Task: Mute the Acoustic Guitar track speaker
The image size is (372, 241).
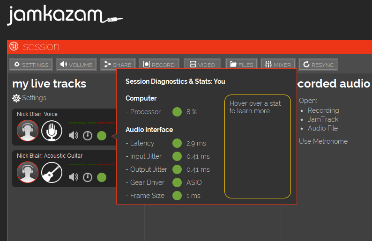Action: [74, 177]
